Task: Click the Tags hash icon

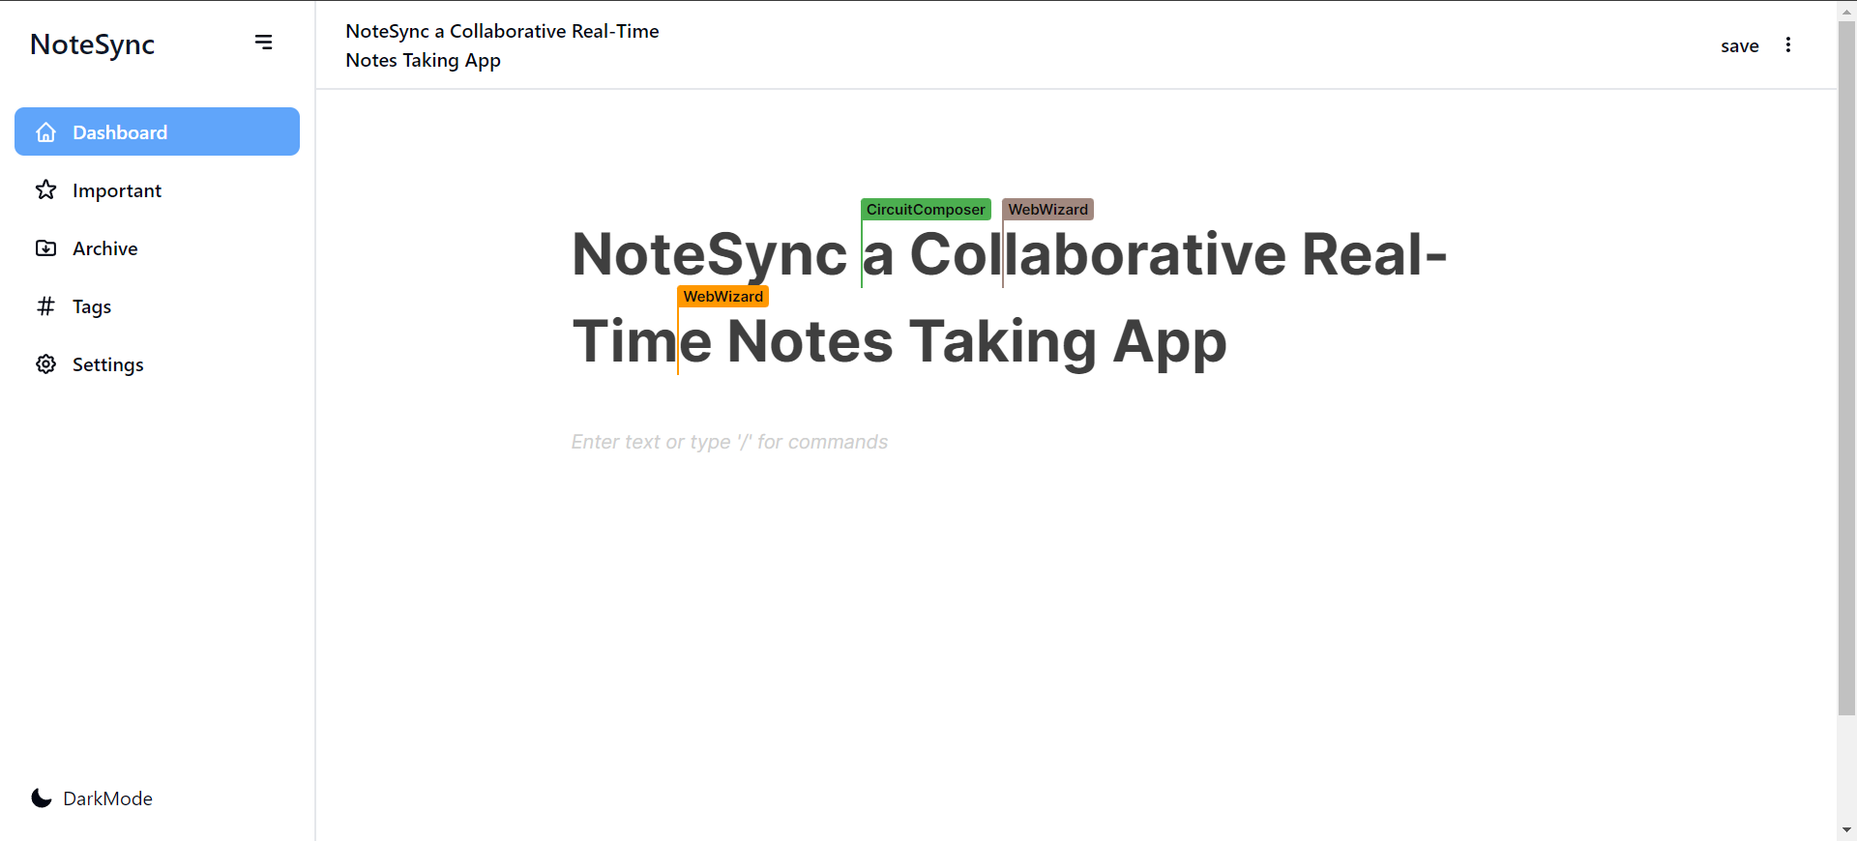Action: click(45, 306)
